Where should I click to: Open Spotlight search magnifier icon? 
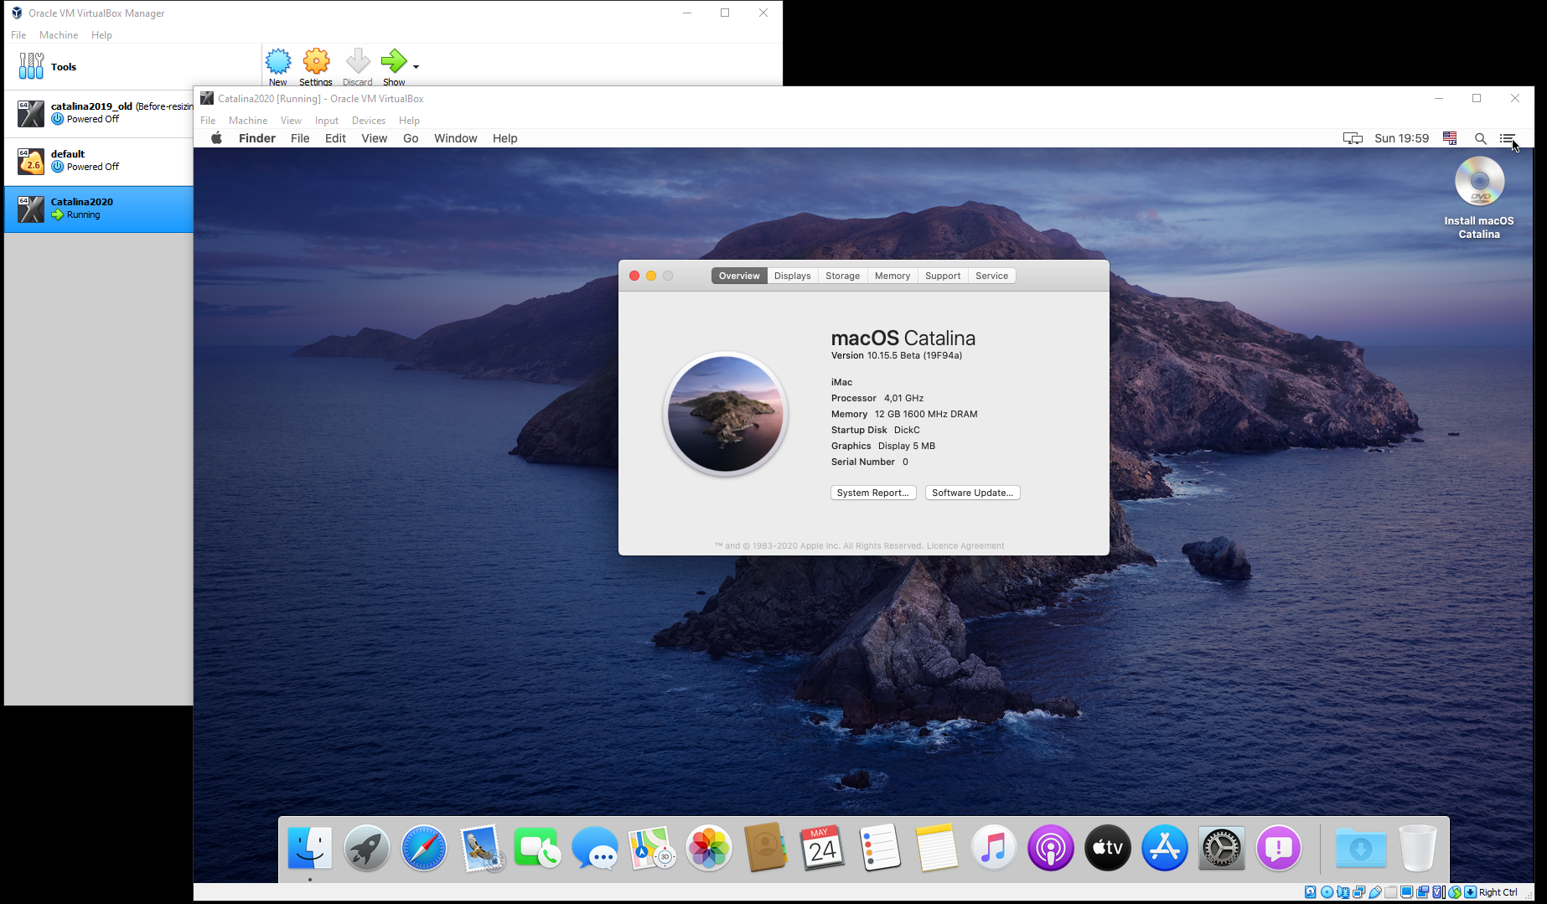click(1481, 138)
